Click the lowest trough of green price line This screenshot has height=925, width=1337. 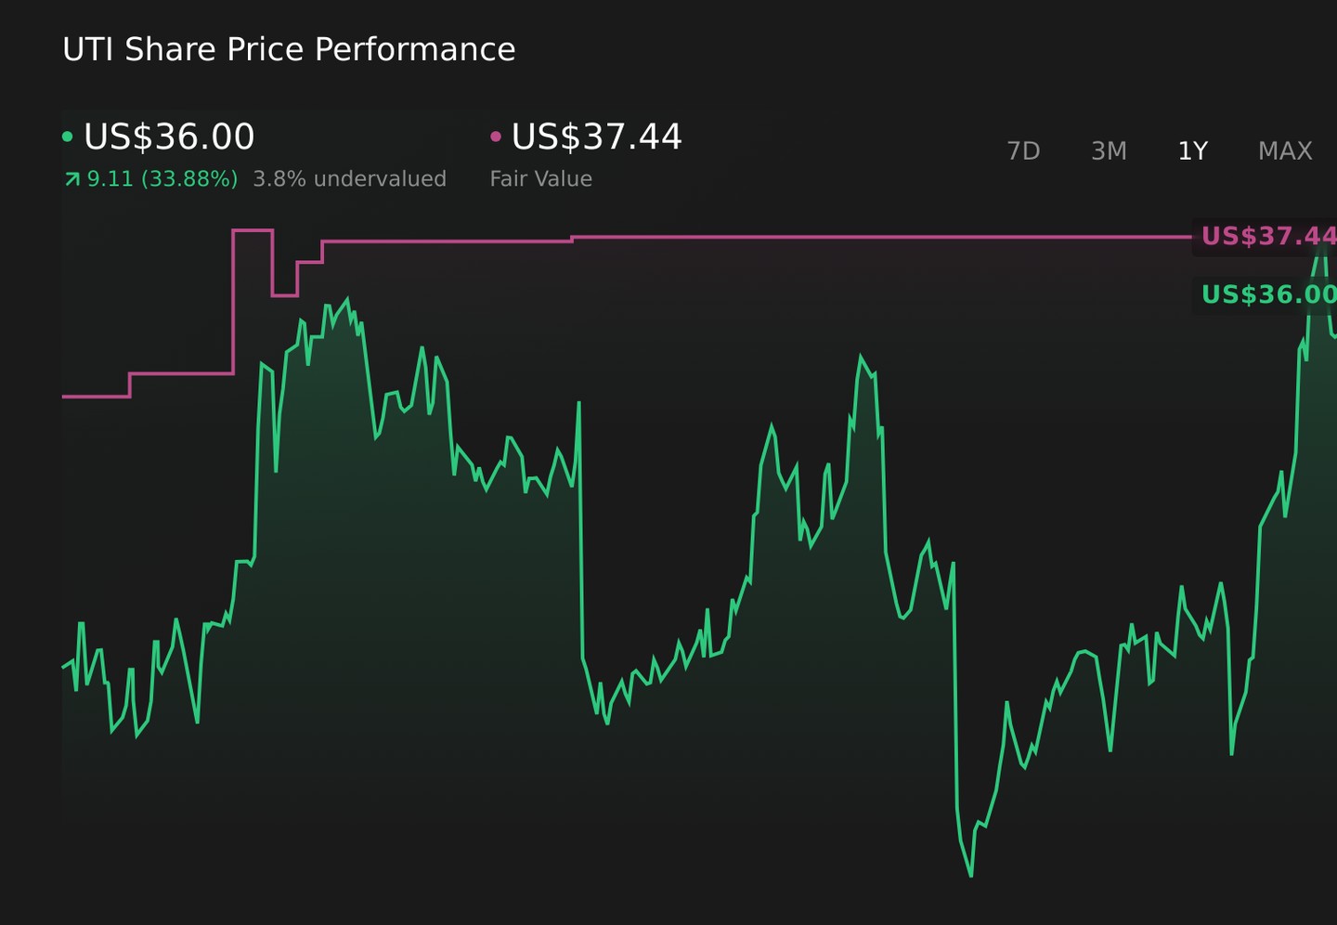(971, 874)
